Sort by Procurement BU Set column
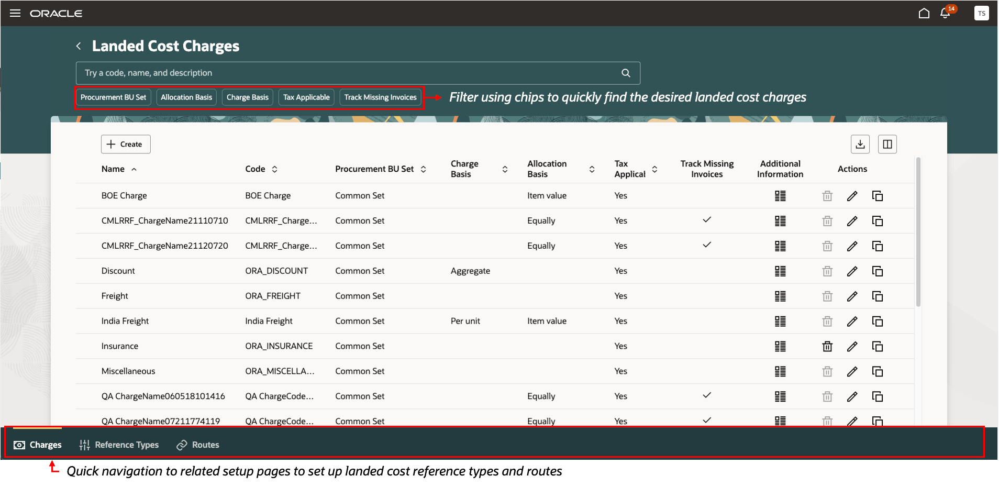 click(x=424, y=169)
